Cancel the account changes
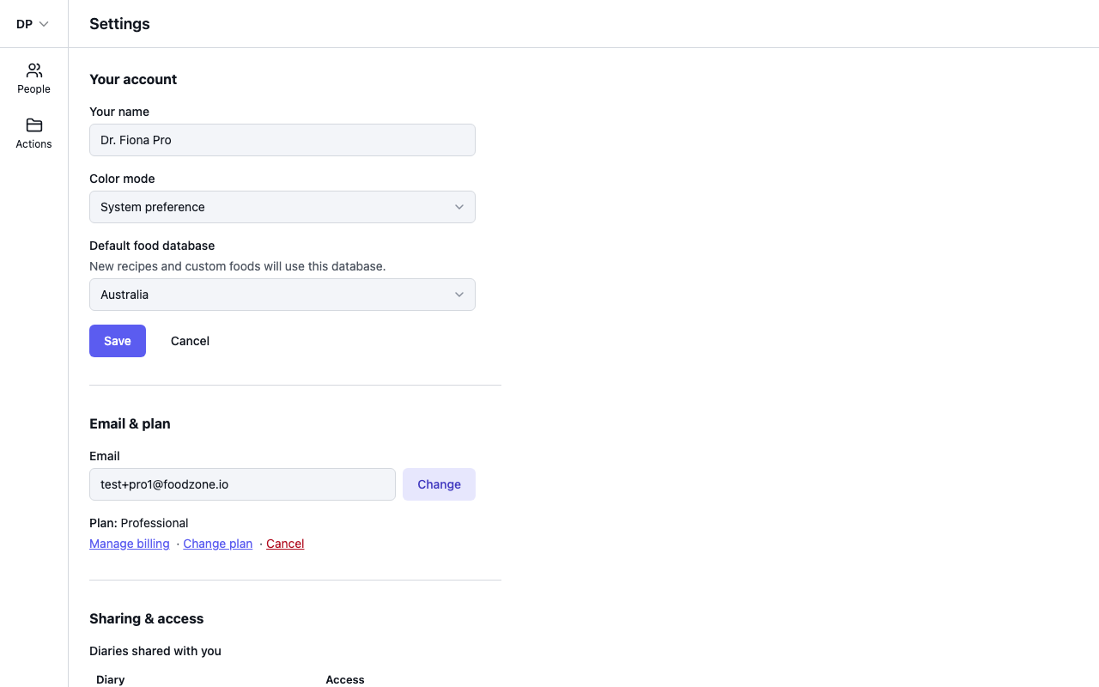The height and width of the screenshot is (687, 1099). [190, 341]
